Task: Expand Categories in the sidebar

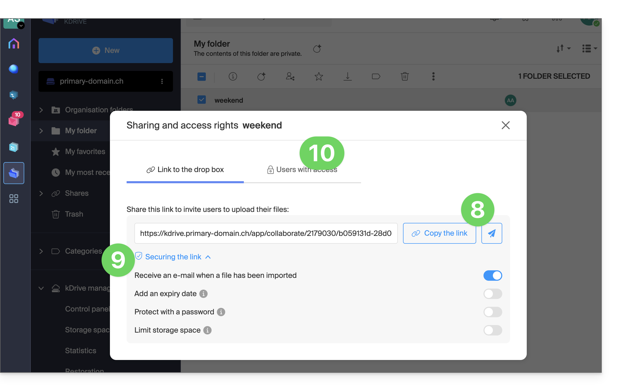Action: (x=41, y=251)
